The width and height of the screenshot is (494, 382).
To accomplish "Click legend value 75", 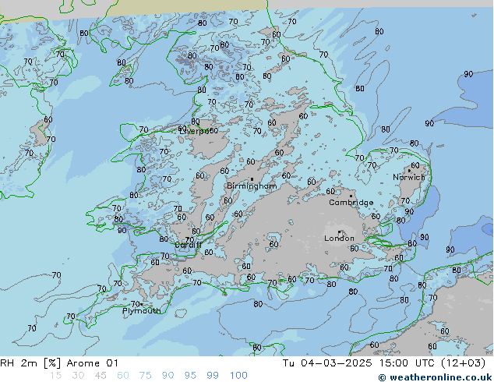I will [145, 376].
